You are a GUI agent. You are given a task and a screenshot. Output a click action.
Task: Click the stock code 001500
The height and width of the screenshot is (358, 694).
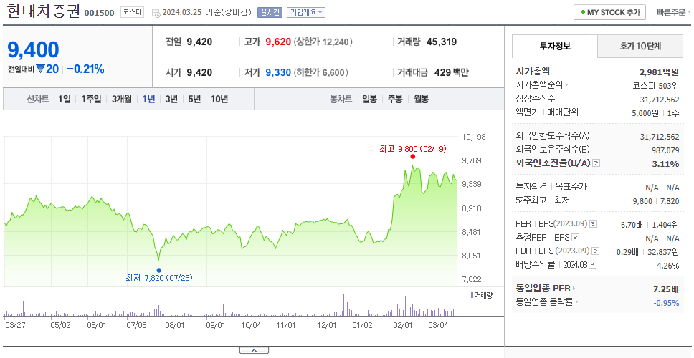coord(99,13)
